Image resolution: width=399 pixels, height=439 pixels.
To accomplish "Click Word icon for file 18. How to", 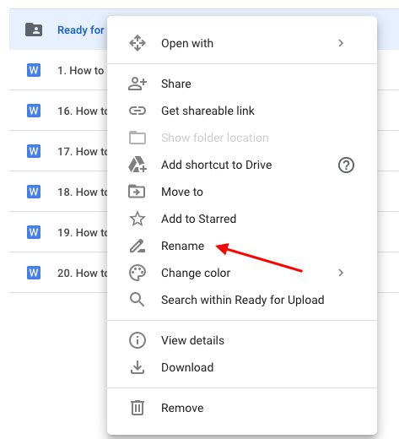I will pyautogui.click(x=34, y=192).
